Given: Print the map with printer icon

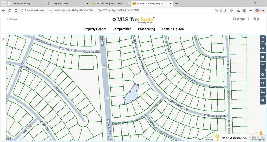Looking at the screenshot, I should click(263, 100).
